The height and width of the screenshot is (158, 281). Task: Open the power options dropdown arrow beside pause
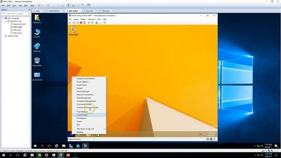click(x=42, y=6)
